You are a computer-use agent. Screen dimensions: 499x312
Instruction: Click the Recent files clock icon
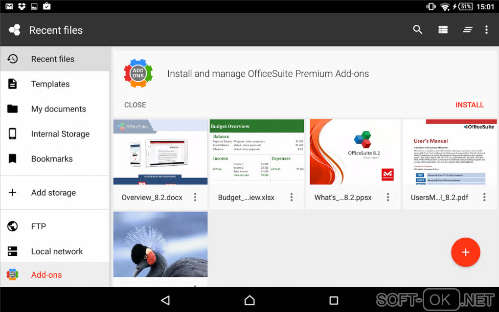tap(12, 59)
